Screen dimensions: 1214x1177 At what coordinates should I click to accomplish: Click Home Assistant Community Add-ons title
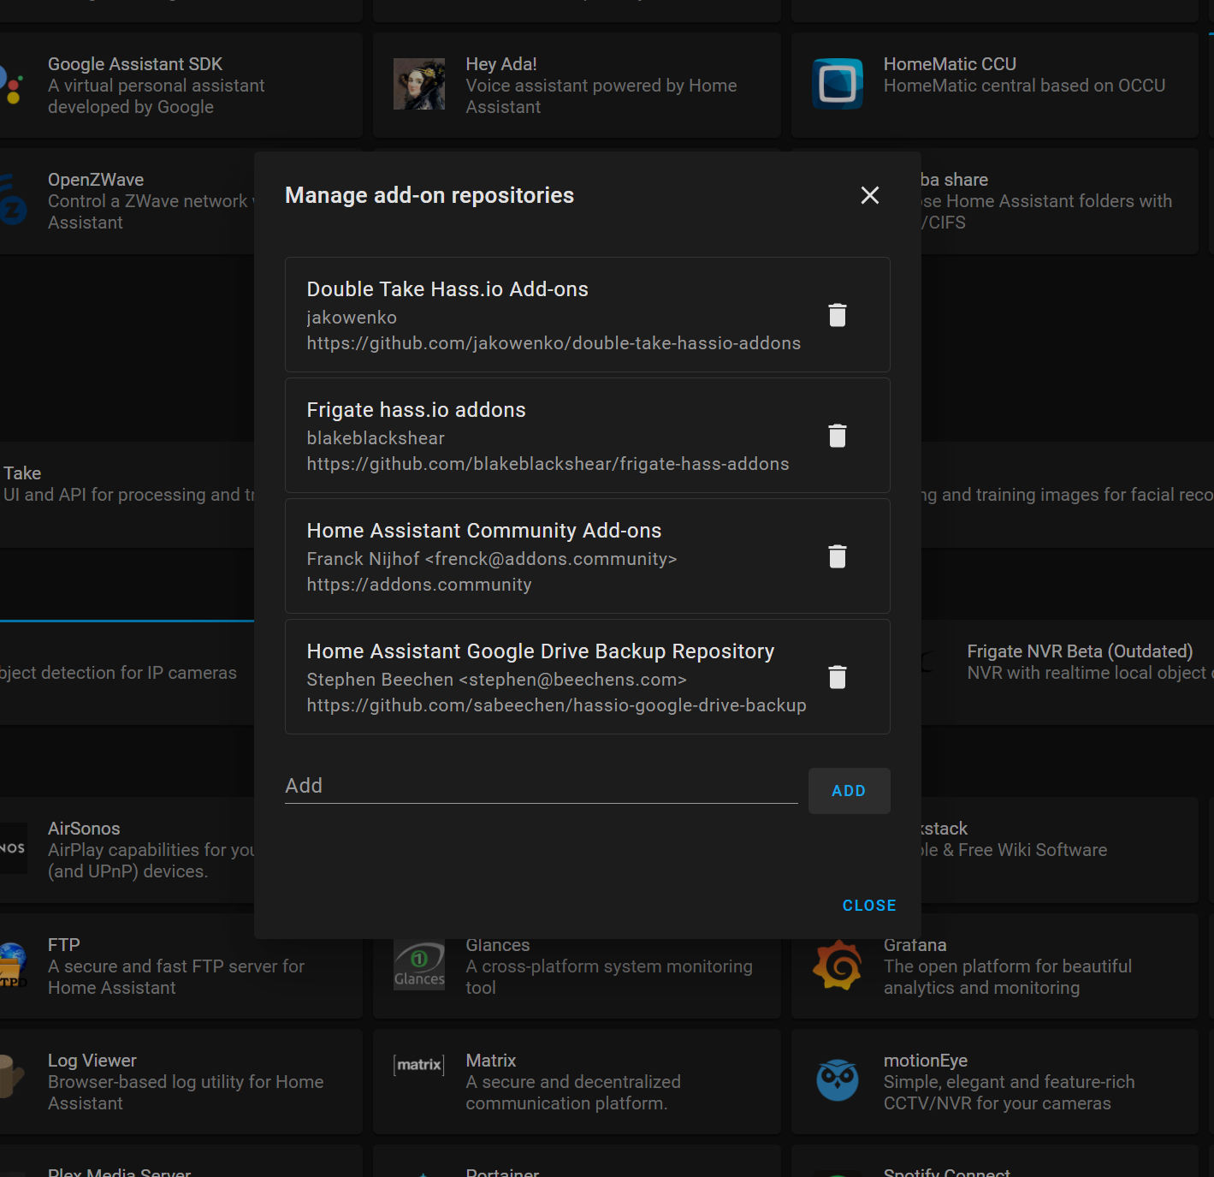[484, 531]
